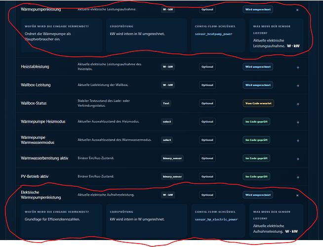Click 'Wird umgerechnet' badge, Elektrische Wärmepumpenleistung row

pos(258,195)
